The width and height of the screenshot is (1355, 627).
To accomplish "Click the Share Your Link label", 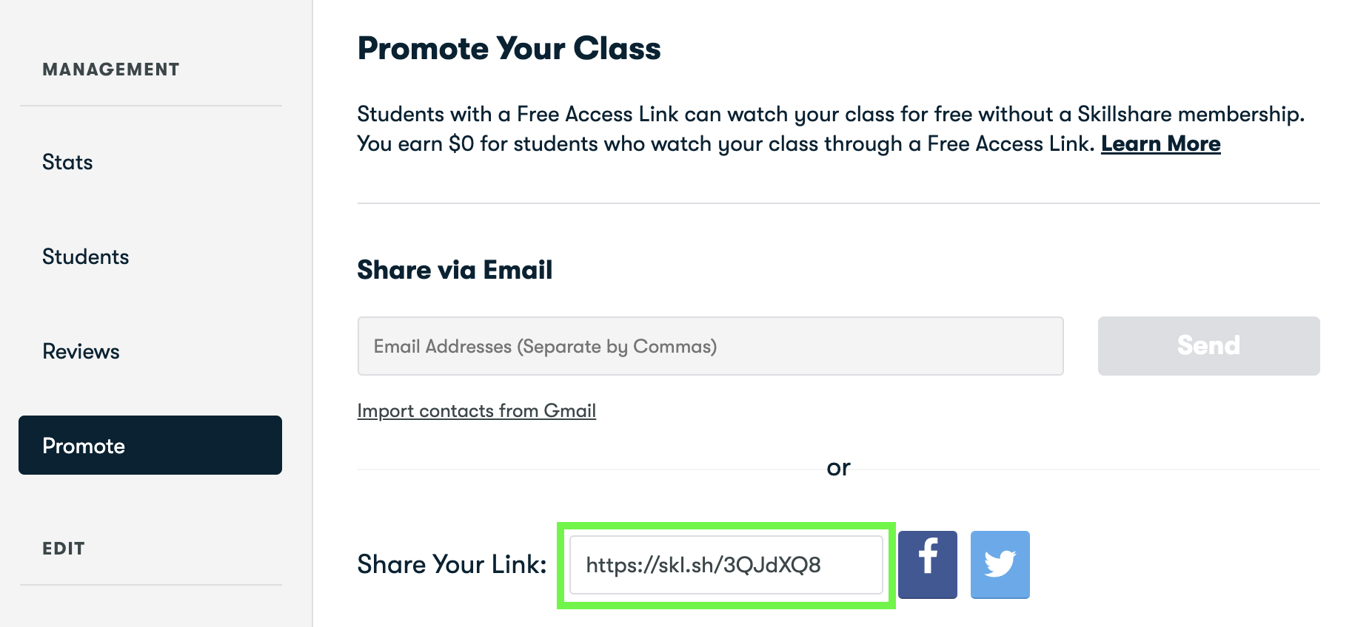I will tap(451, 564).
